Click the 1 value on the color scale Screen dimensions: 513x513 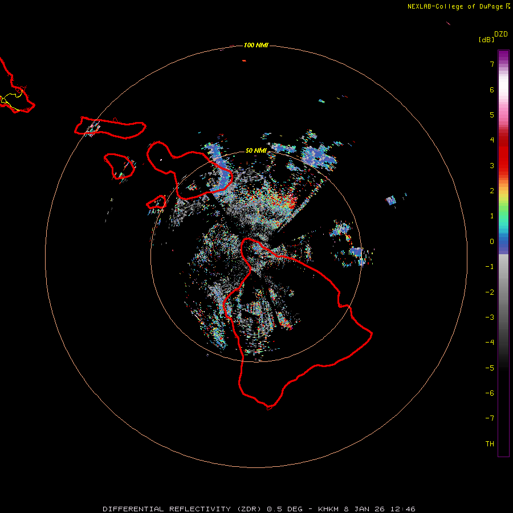point(492,216)
